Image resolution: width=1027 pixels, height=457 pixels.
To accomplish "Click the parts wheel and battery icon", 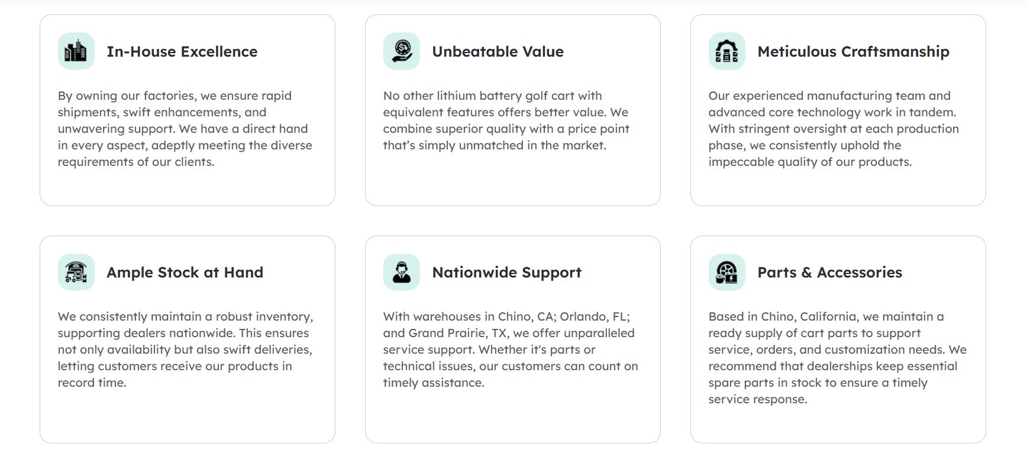I will coord(726,272).
